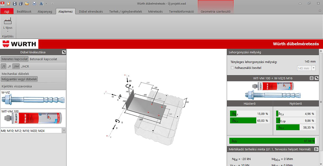Click the right panel scrollbar up arrow
This screenshot has height=166, width=323.
click(x=321, y=51)
